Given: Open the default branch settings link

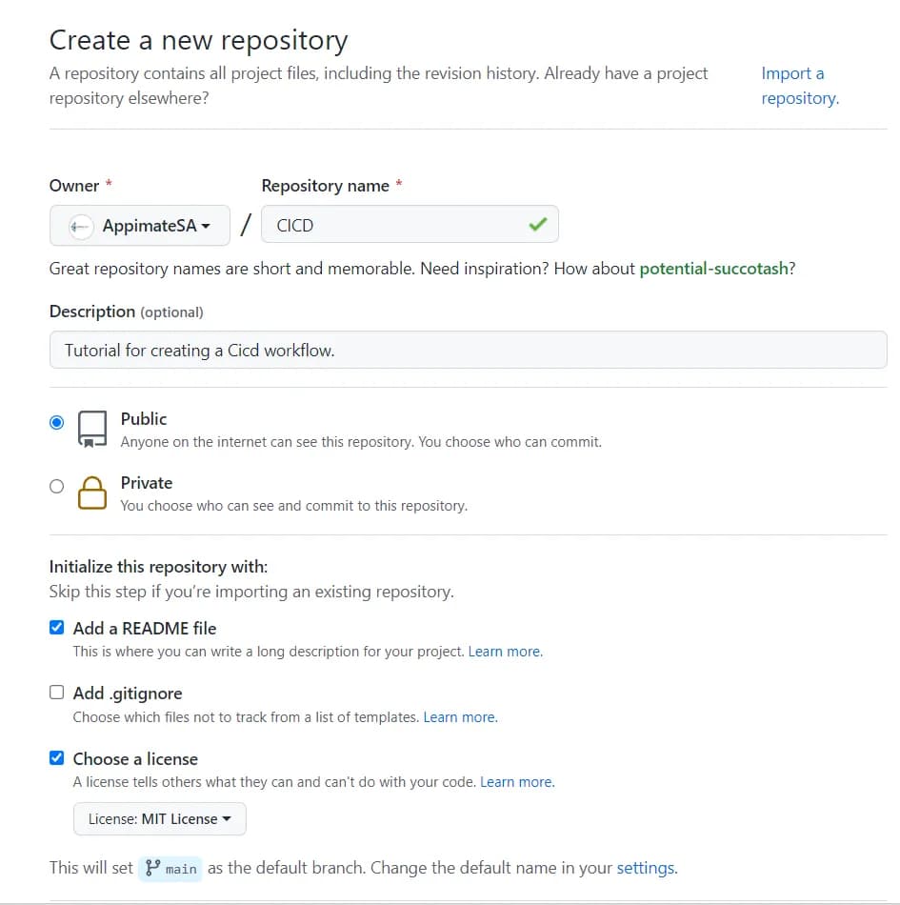Looking at the screenshot, I should [646, 868].
